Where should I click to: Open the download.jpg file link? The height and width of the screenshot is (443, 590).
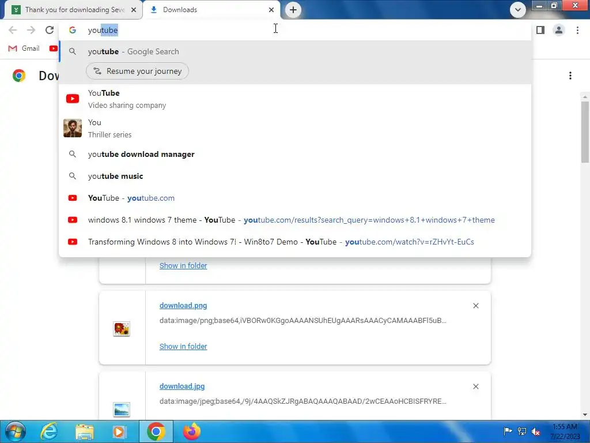[x=182, y=386]
